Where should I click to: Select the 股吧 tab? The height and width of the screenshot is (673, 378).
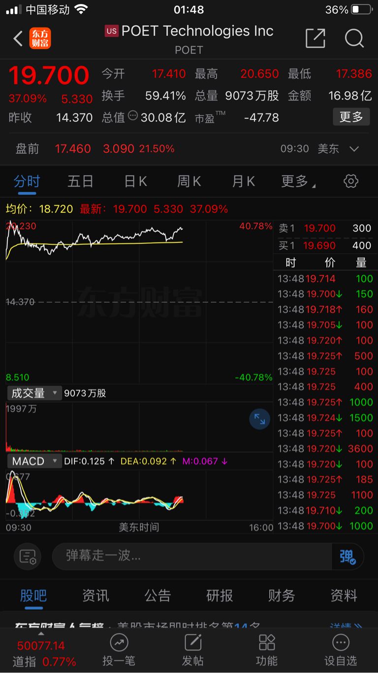click(x=33, y=596)
